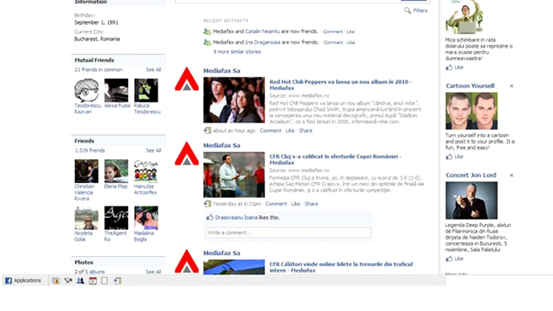Click link icon beside Yesterday at 6:31pm
This screenshot has height=311, width=553.
[207, 203]
